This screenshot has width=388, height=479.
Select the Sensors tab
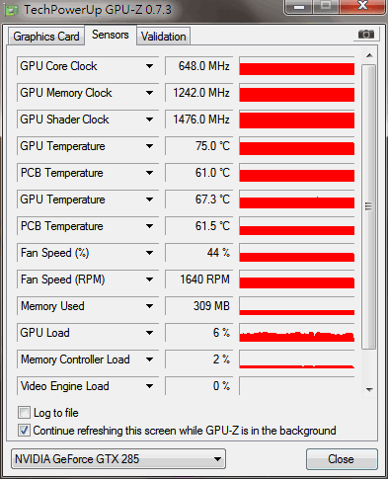tap(111, 35)
